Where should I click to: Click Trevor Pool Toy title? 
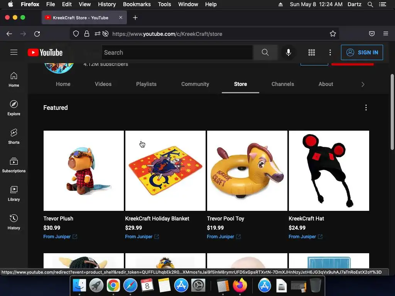[x=225, y=219]
